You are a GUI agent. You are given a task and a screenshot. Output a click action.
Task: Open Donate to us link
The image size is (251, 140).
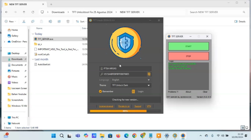tap(124, 106)
